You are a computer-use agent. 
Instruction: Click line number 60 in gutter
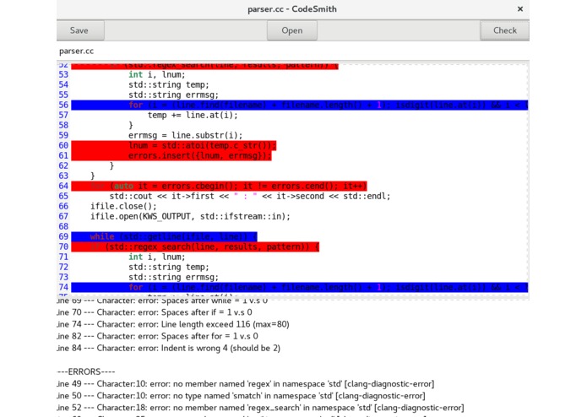[63, 145]
